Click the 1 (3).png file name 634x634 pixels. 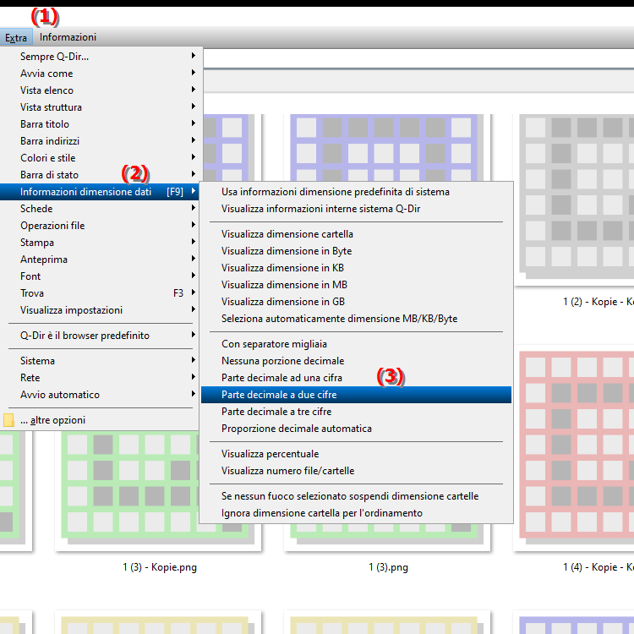coord(388,567)
